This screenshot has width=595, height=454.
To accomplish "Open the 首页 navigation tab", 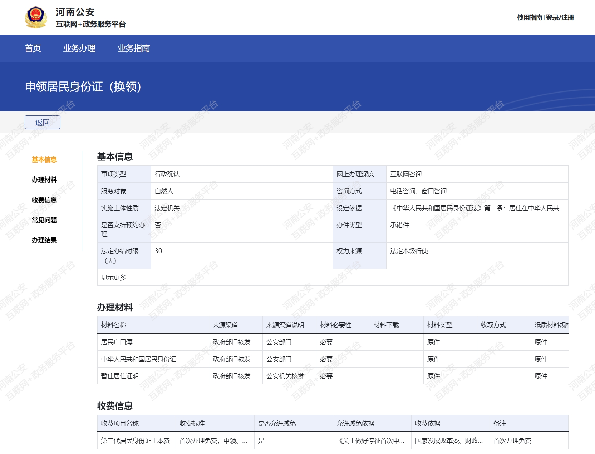I will [33, 48].
